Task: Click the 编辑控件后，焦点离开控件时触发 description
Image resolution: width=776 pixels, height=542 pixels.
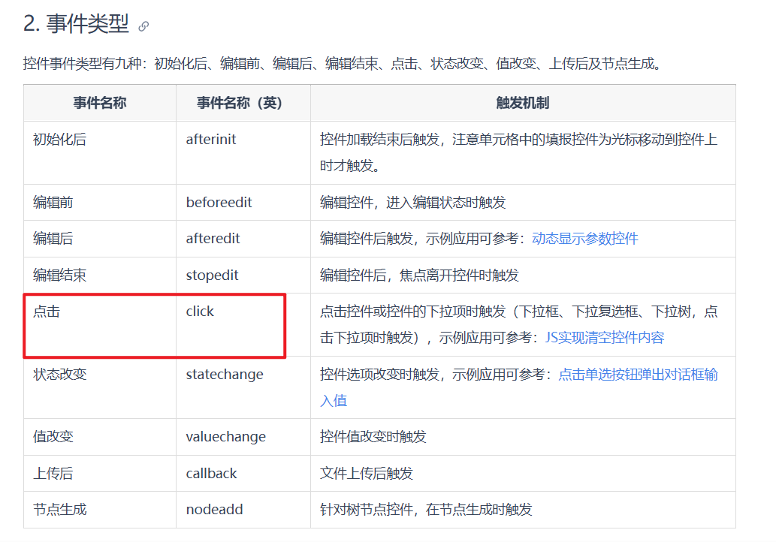Action: click(x=419, y=275)
